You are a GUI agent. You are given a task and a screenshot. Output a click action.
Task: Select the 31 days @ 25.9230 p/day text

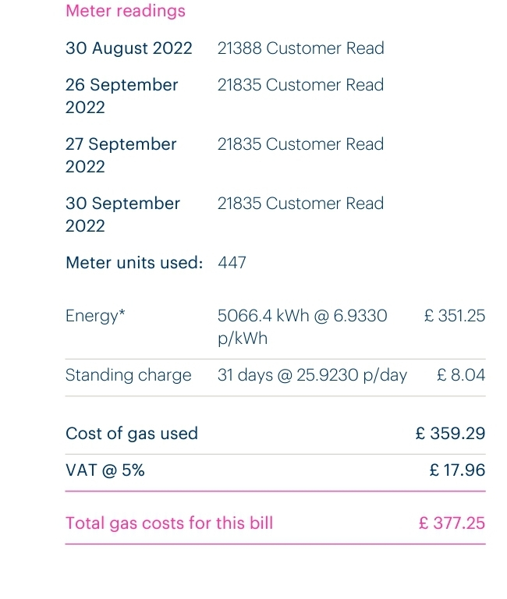[x=312, y=375]
